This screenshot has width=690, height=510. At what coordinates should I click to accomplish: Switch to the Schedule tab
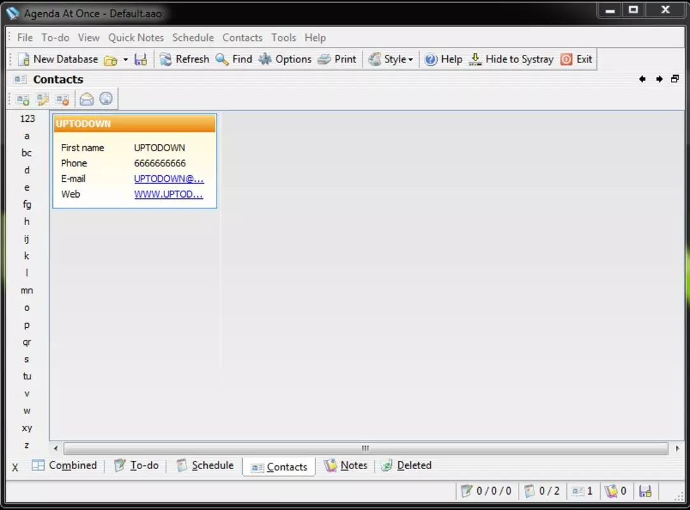pyautogui.click(x=205, y=465)
